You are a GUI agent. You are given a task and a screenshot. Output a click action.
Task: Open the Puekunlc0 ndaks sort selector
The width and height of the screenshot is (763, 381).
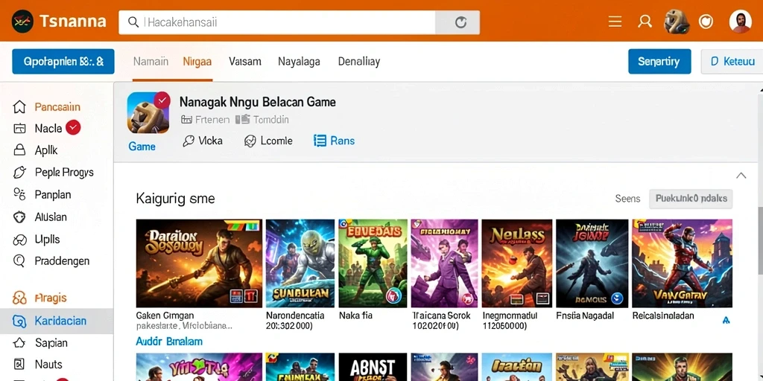tap(691, 199)
